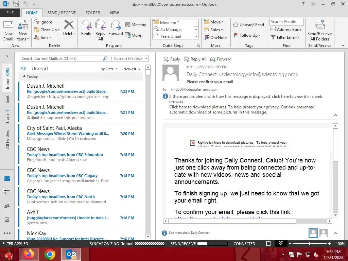Select the HOME ribbon tab

[32, 13]
